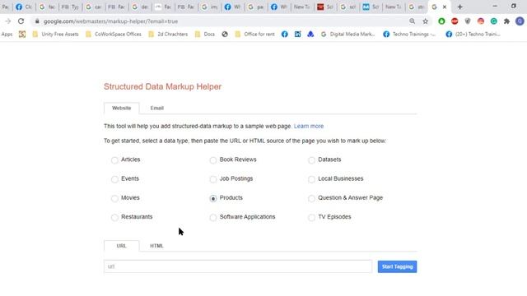
Task: Click the lock icon in address bar
Action: [37, 21]
